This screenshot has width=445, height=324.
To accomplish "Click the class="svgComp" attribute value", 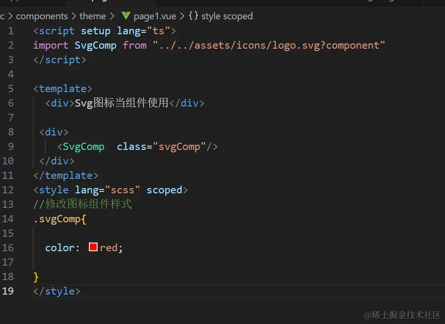I will pos(179,147).
